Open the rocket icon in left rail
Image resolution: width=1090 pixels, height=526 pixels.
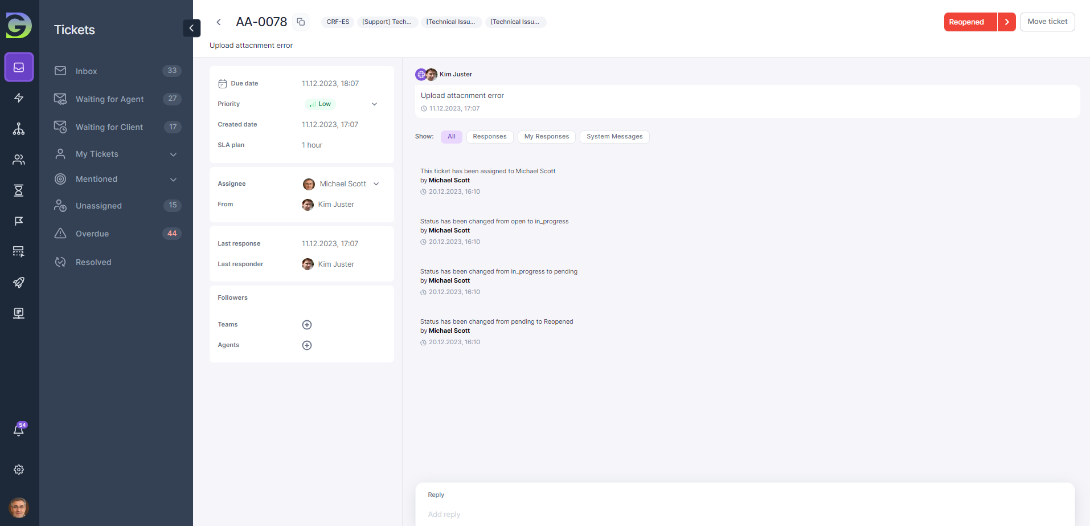coord(19,283)
